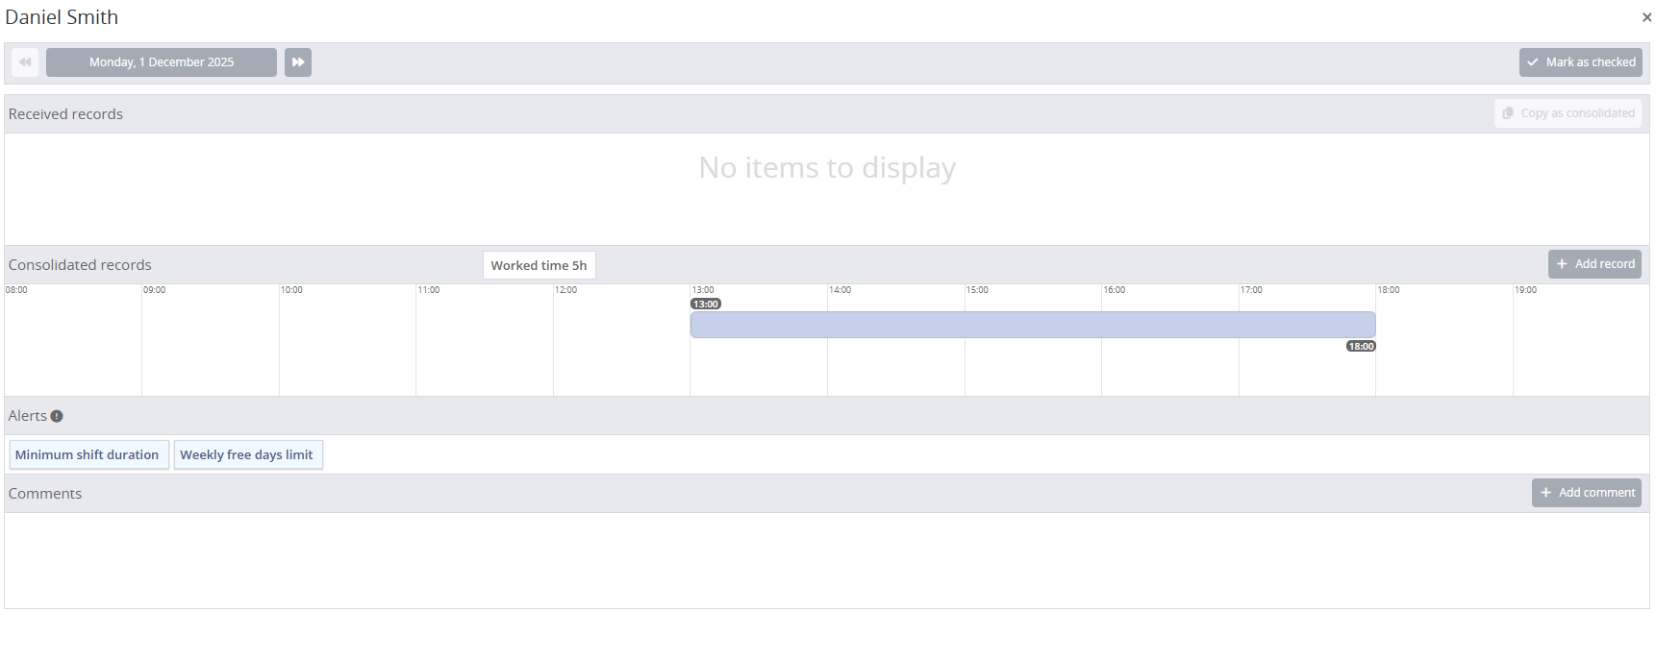Add a comment
Image resolution: width=1656 pixels, height=660 pixels.
click(x=1586, y=493)
